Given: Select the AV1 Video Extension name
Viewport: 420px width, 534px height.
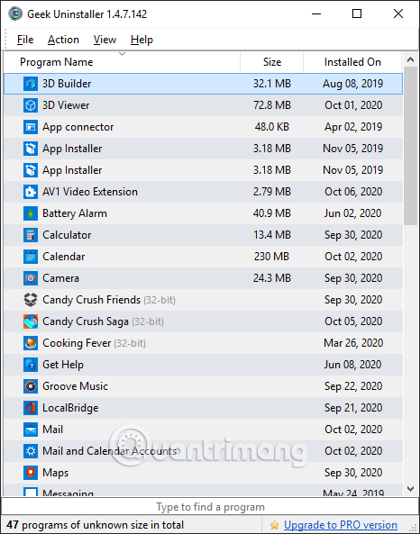Looking at the screenshot, I should pyautogui.click(x=90, y=192).
